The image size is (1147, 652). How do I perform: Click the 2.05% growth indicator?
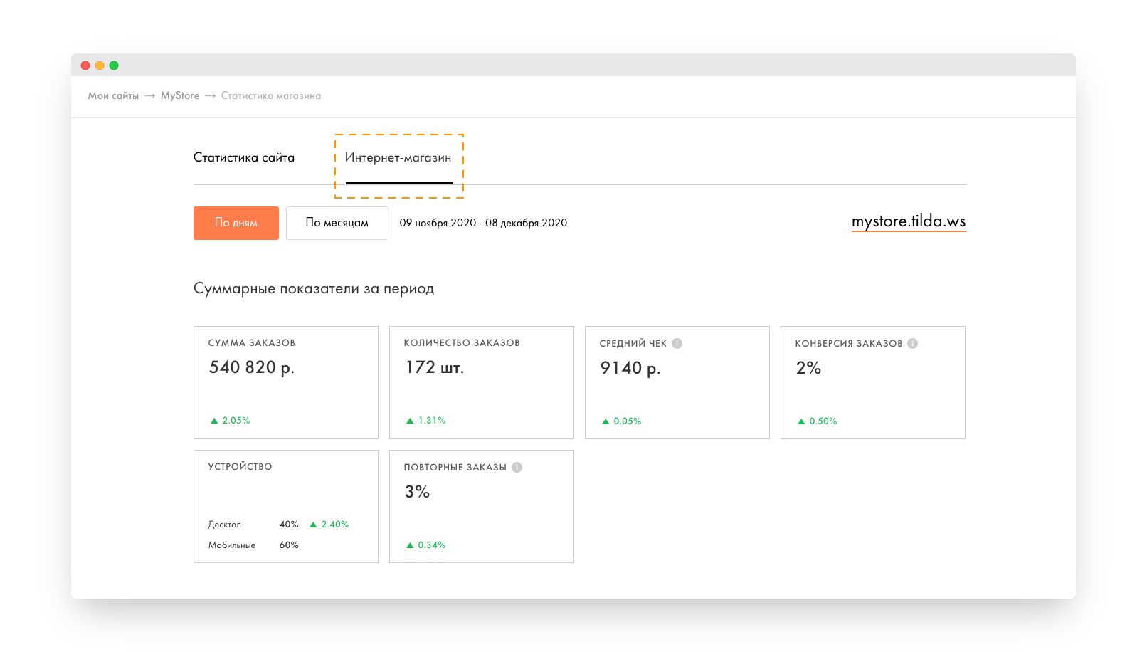(x=231, y=421)
